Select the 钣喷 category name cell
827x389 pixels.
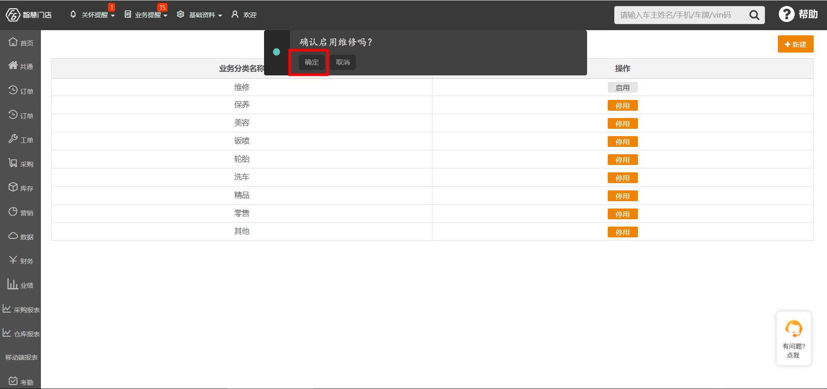[242, 141]
